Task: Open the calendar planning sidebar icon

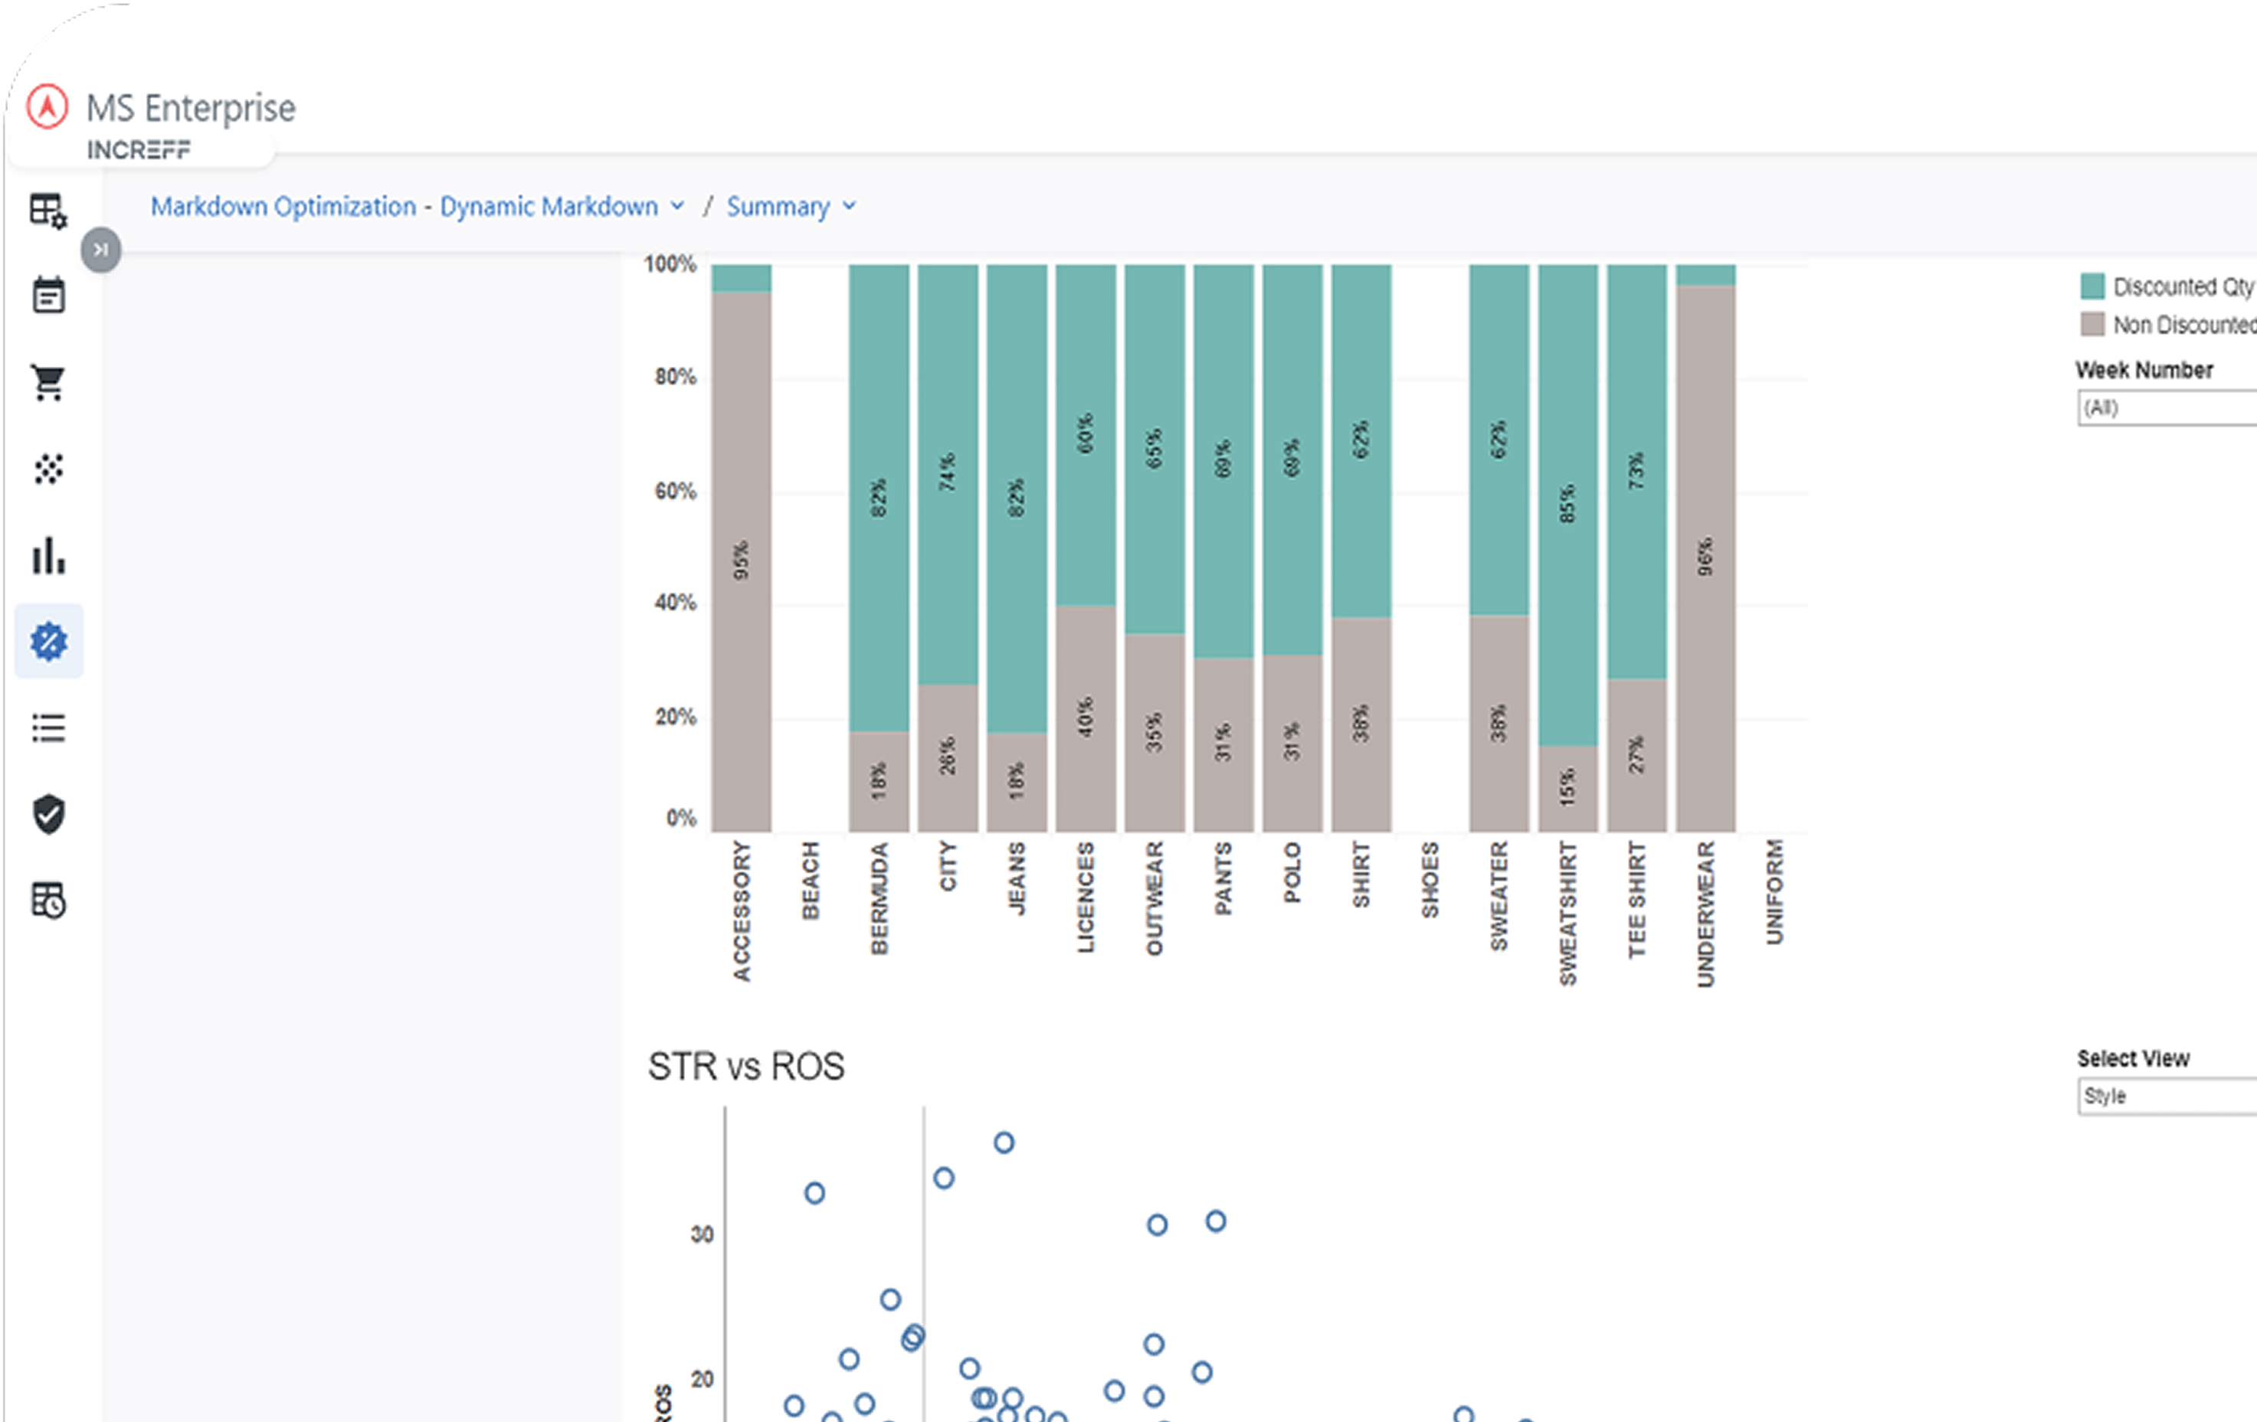Action: tap(47, 296)
